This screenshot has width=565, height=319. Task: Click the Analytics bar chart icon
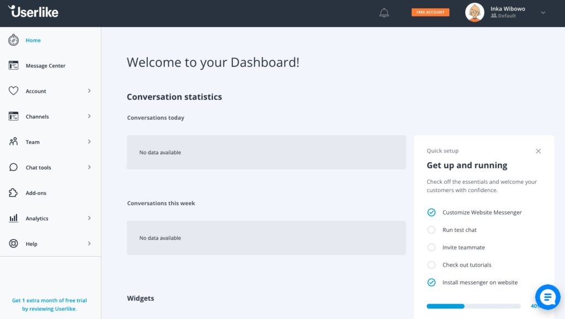tap(14, 219)
